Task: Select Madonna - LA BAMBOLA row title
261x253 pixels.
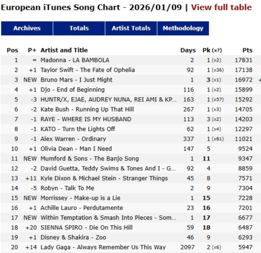Action: coord(75,60)
